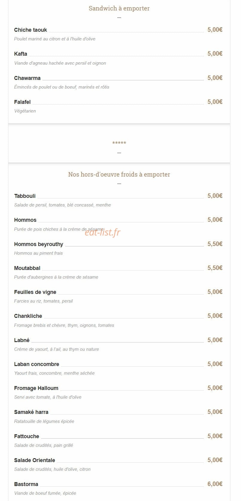Viewport: 241px width, 501px height.
Task: Select the Tabbouli item
Action: coord(25,196)
